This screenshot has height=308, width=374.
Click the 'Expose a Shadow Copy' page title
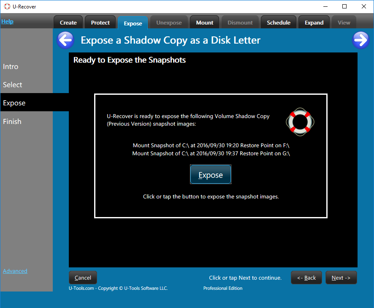[x=171, y=40]
